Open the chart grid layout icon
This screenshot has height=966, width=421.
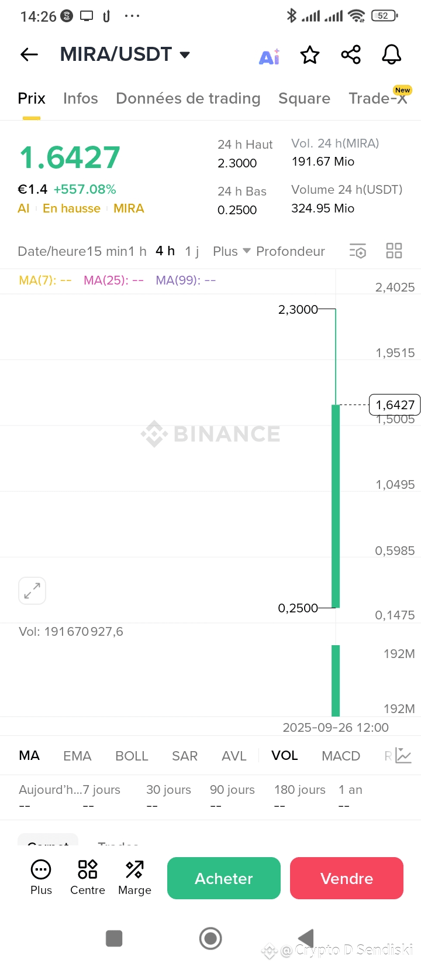pyautogui.click(x=394, y=251)
